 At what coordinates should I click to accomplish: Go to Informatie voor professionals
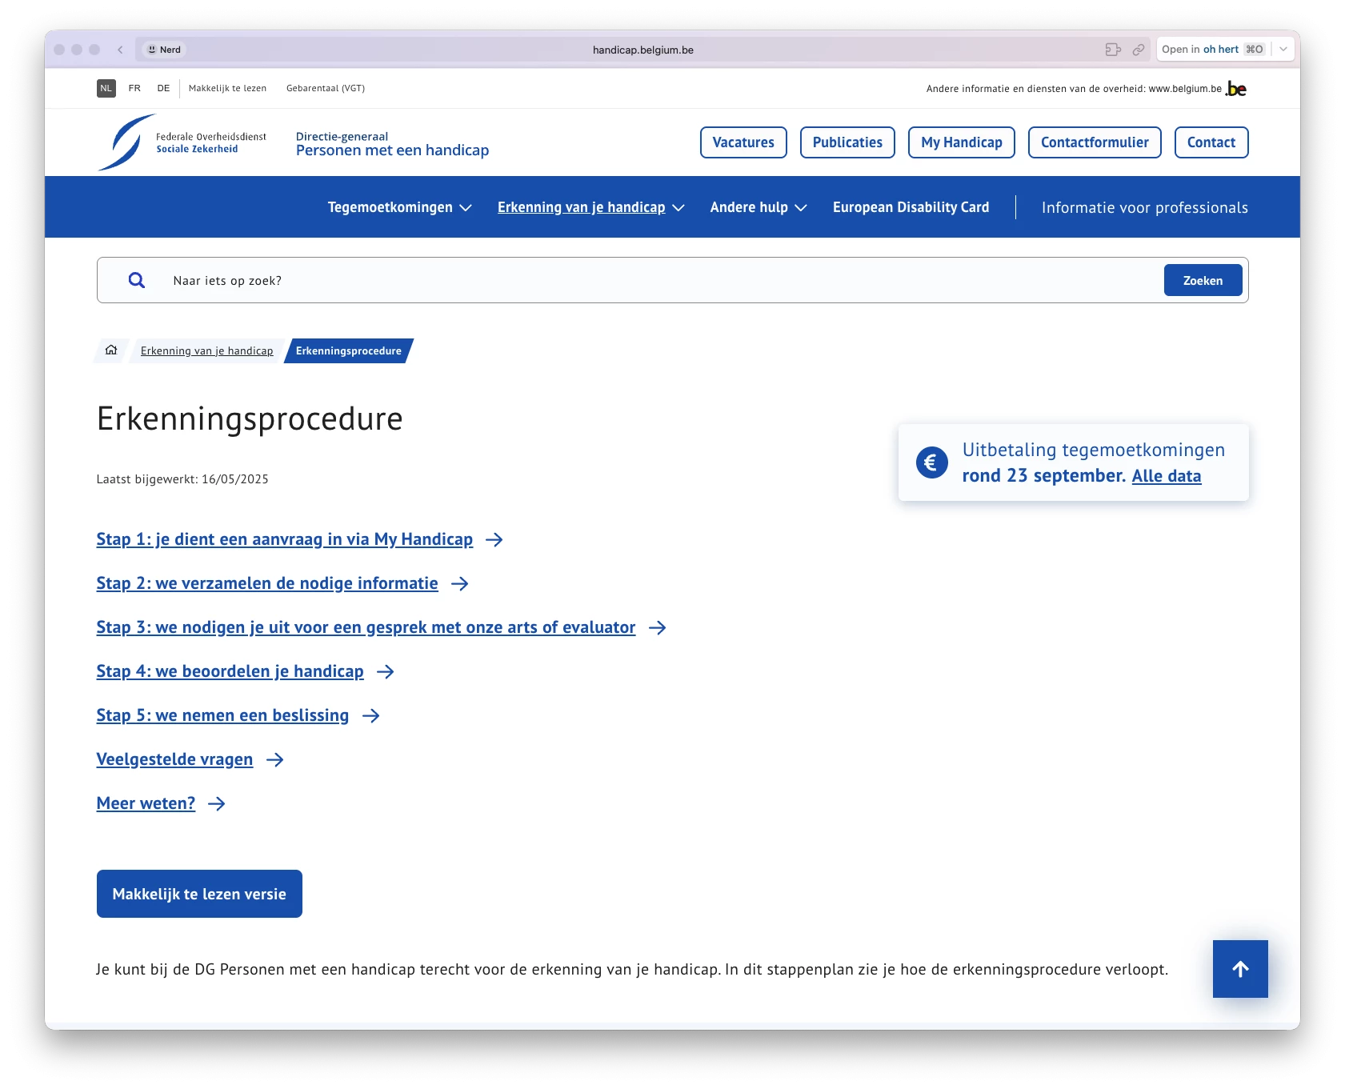(1144, 208)
